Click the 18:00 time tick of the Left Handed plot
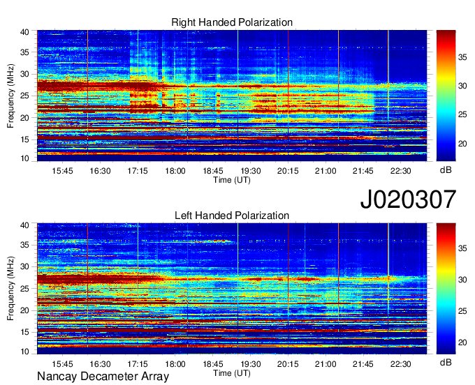 [175, 364]
